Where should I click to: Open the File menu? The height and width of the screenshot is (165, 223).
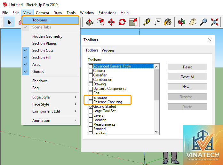pos(5,13)
